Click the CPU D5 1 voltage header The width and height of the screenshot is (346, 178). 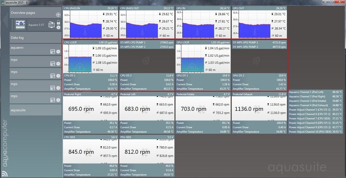91,75
